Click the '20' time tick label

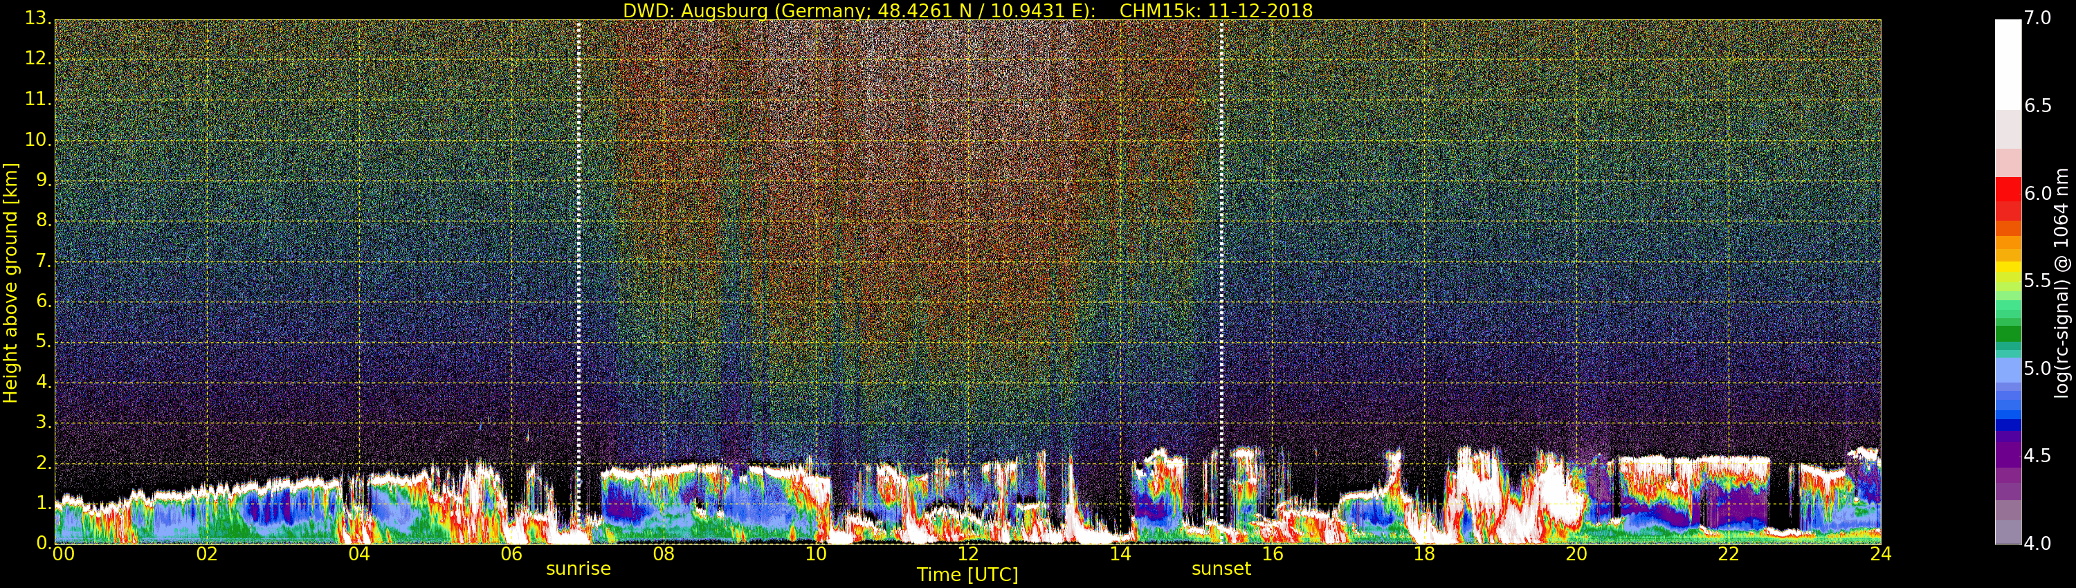click(x=1576, y=554)
